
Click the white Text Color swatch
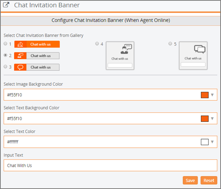click(205, 142)
